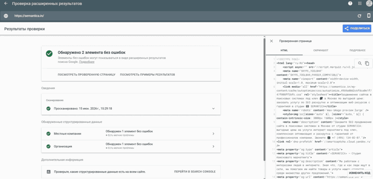The width and height of the screenshot is (373, 179).
Task: Click the green check next to «Местные компании»
Action: pyautogui.click(x=48, y=134)
